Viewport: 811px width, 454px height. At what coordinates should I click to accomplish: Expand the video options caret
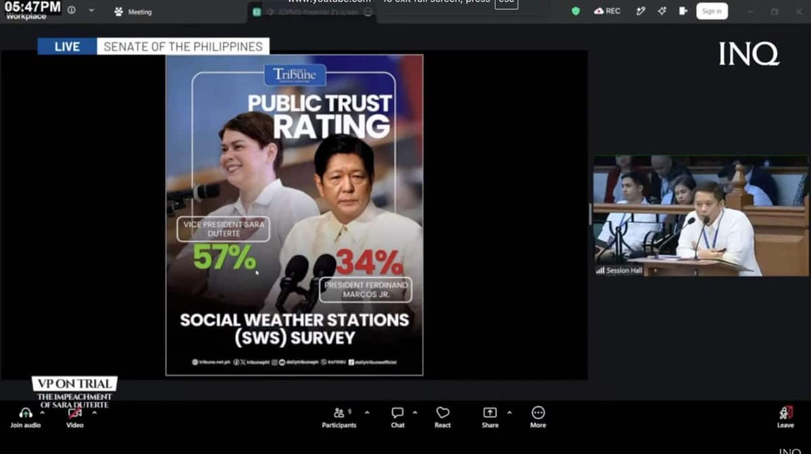tap(95, 412)
